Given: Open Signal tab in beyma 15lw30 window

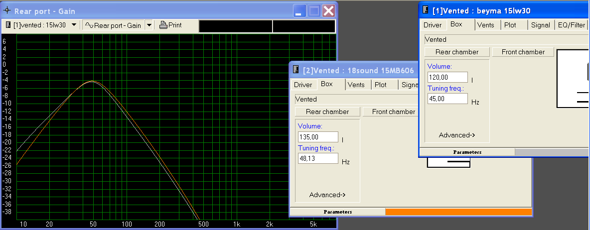Looking at the screenshot, I should (x=540, y=25).
